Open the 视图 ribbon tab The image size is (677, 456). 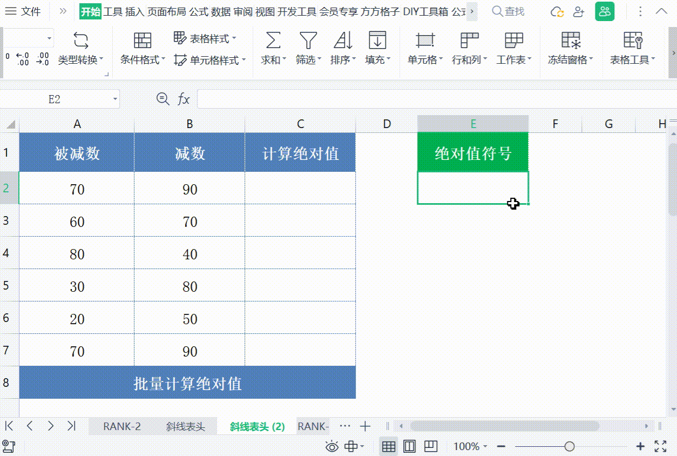click(x=265, y=11)
